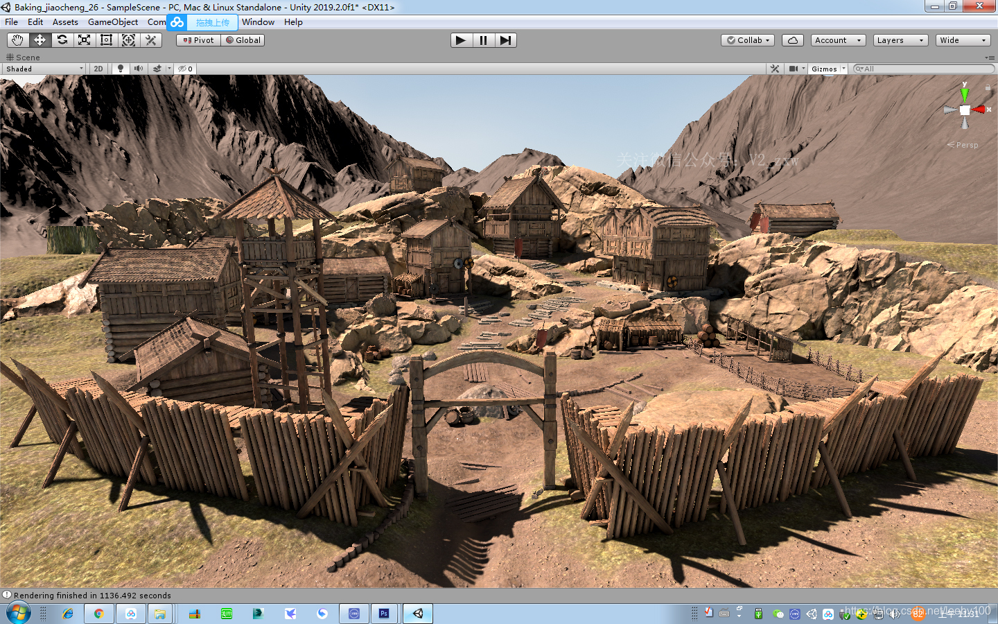
Task: Open the Shaded draw mode dropdown
Action: 44,69
